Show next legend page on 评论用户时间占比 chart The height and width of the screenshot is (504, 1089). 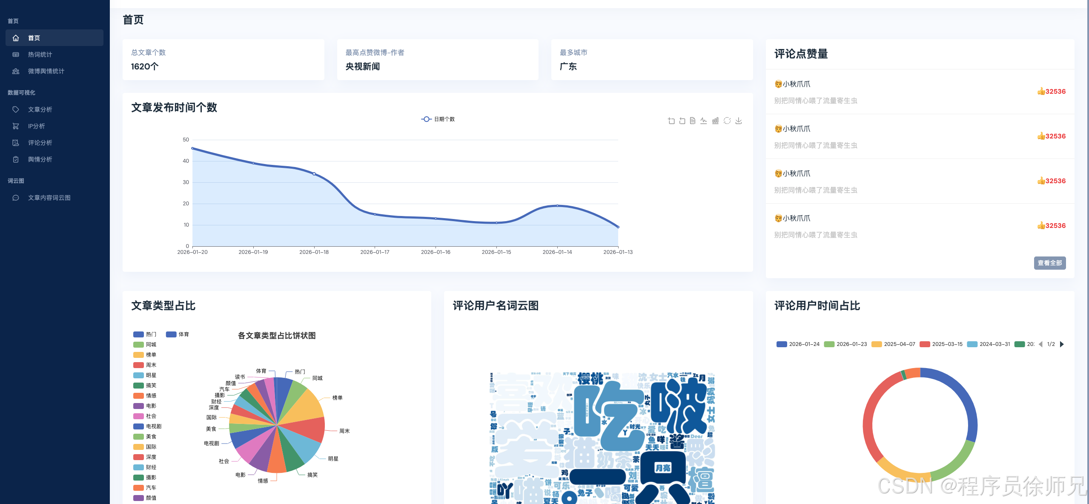tap(1061, 344)
